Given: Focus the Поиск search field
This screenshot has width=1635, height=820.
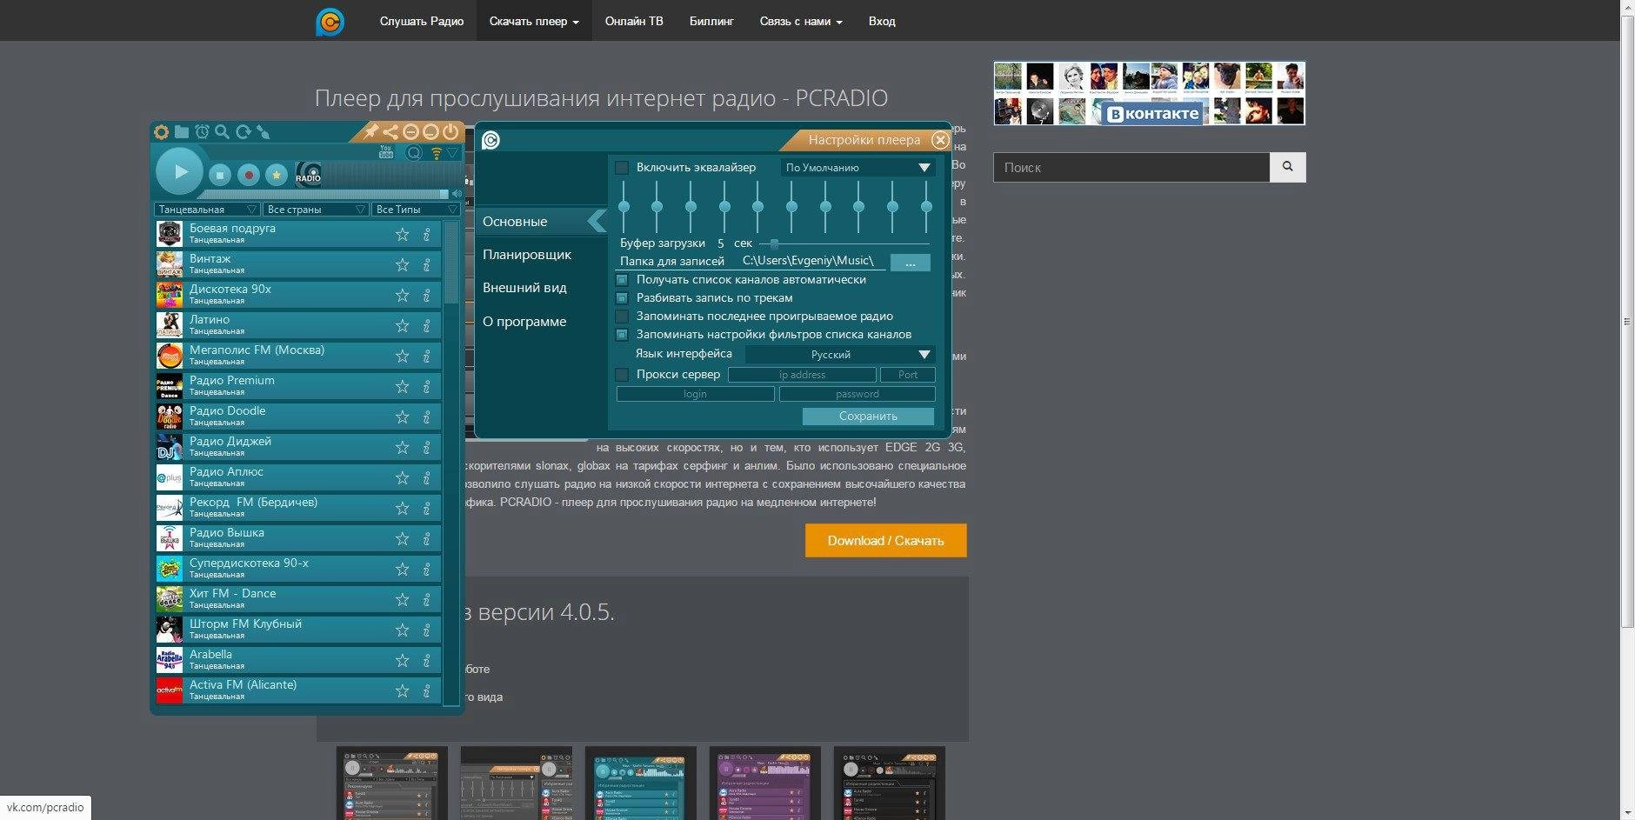Looking at the screenshot, I should (1131, 167).
